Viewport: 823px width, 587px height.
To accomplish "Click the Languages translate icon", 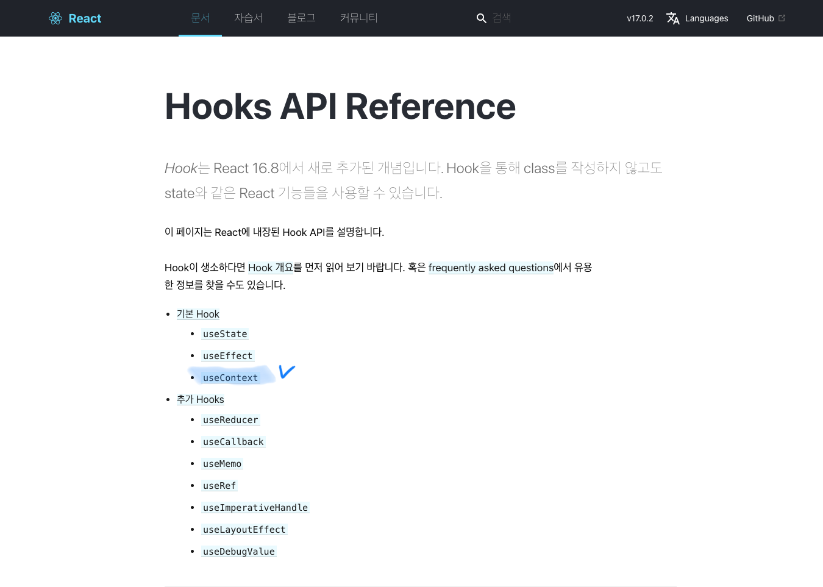I will pyautogui.click(x=673, y=18).
